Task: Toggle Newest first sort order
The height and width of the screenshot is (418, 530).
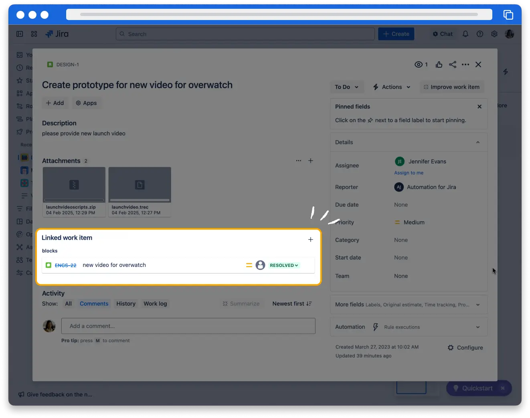Action: pos(292,304)
